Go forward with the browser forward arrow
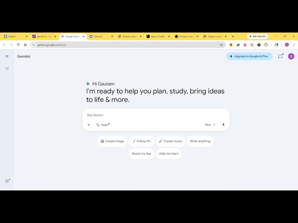Screen dimensions: 298x223 tap(11, 45)
